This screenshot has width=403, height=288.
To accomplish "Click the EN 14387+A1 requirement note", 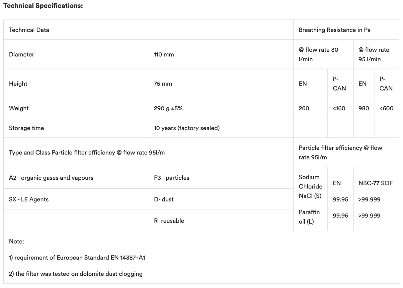I will [77, 258].
